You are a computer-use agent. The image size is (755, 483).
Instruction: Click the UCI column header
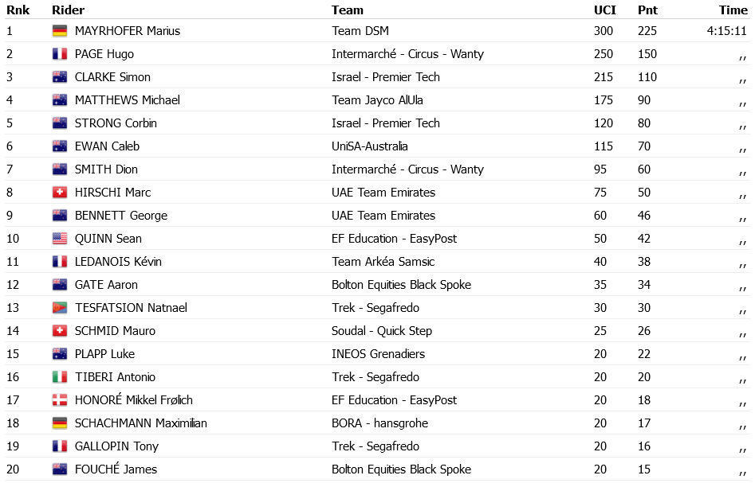point(604,10)
